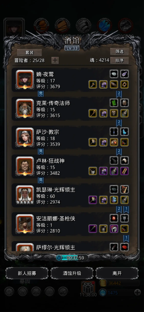Select 卢林·狂战神's axe weapon icon
Viewport: 144px width, 312px height.
coord(93,171)
